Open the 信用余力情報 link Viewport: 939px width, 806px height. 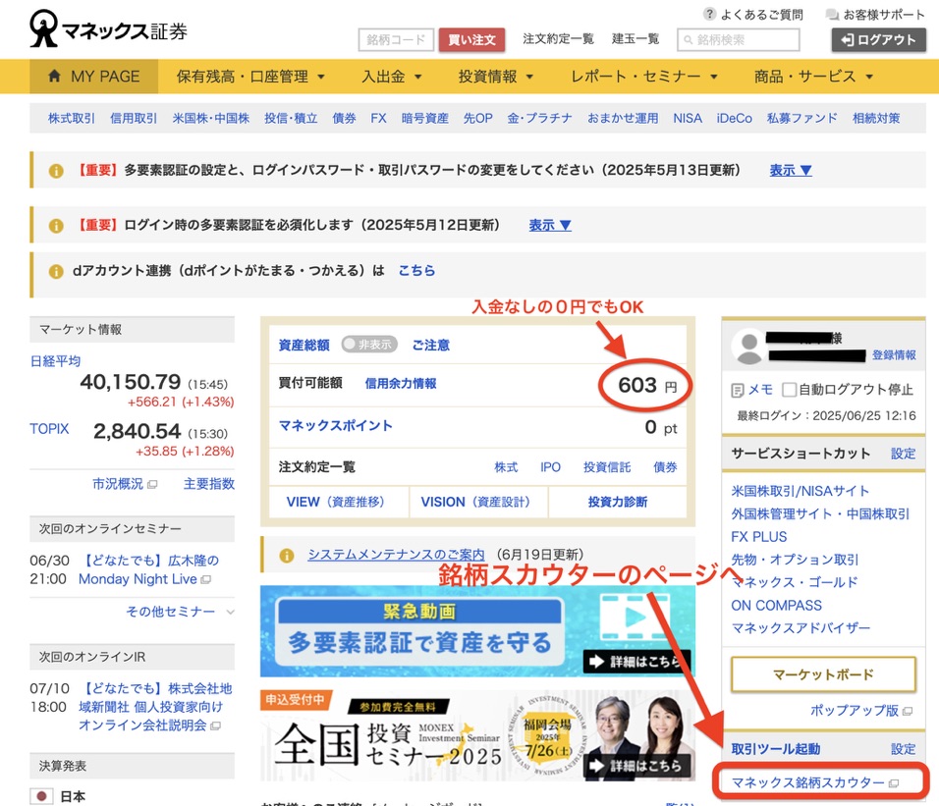point(401,384)
